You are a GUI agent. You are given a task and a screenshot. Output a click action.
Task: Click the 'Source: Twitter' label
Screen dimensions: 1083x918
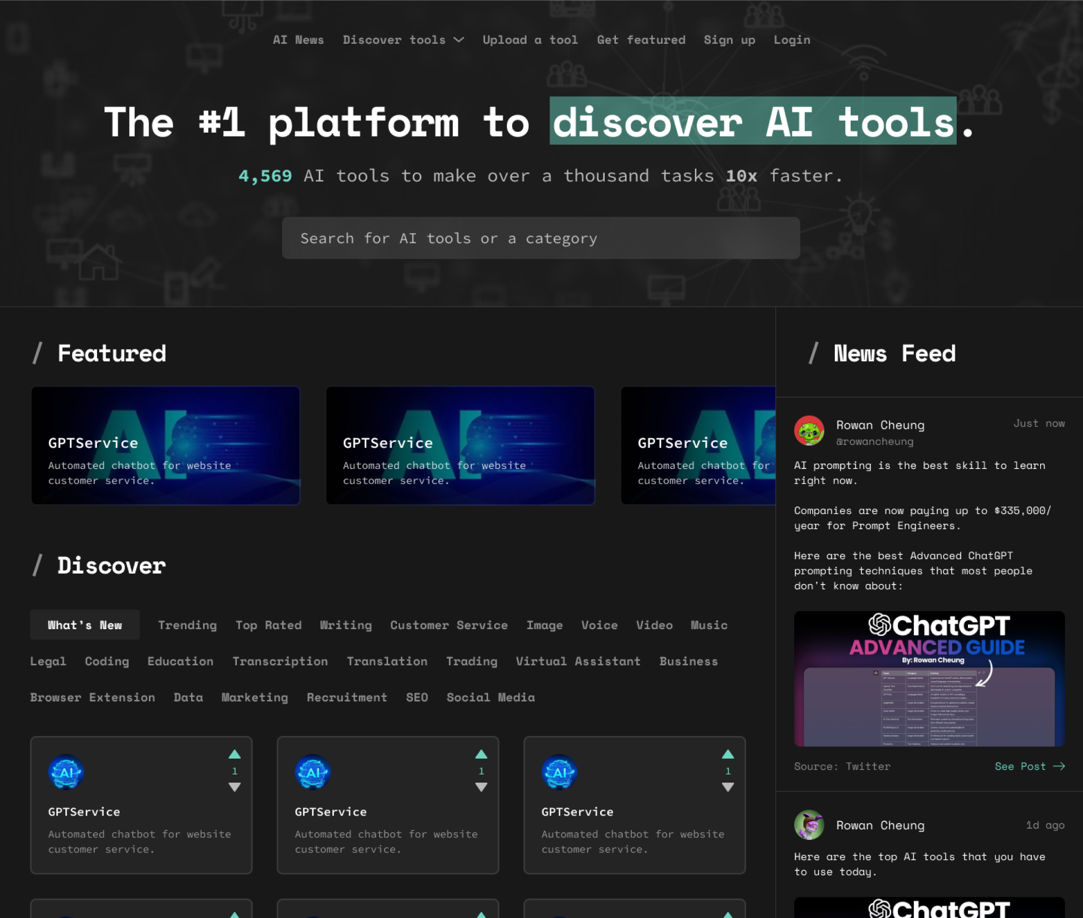(842, 766)
